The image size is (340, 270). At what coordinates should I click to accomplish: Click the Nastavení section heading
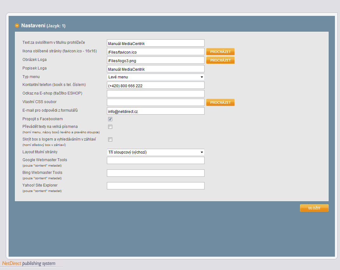pos(43,26)
